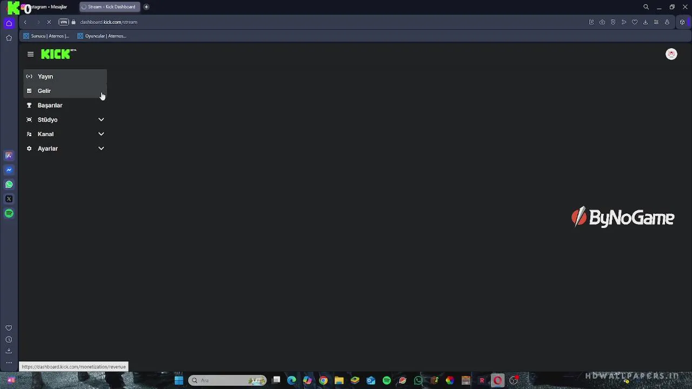Open Opera sidebar bookmarks star

tap(9, 38)
